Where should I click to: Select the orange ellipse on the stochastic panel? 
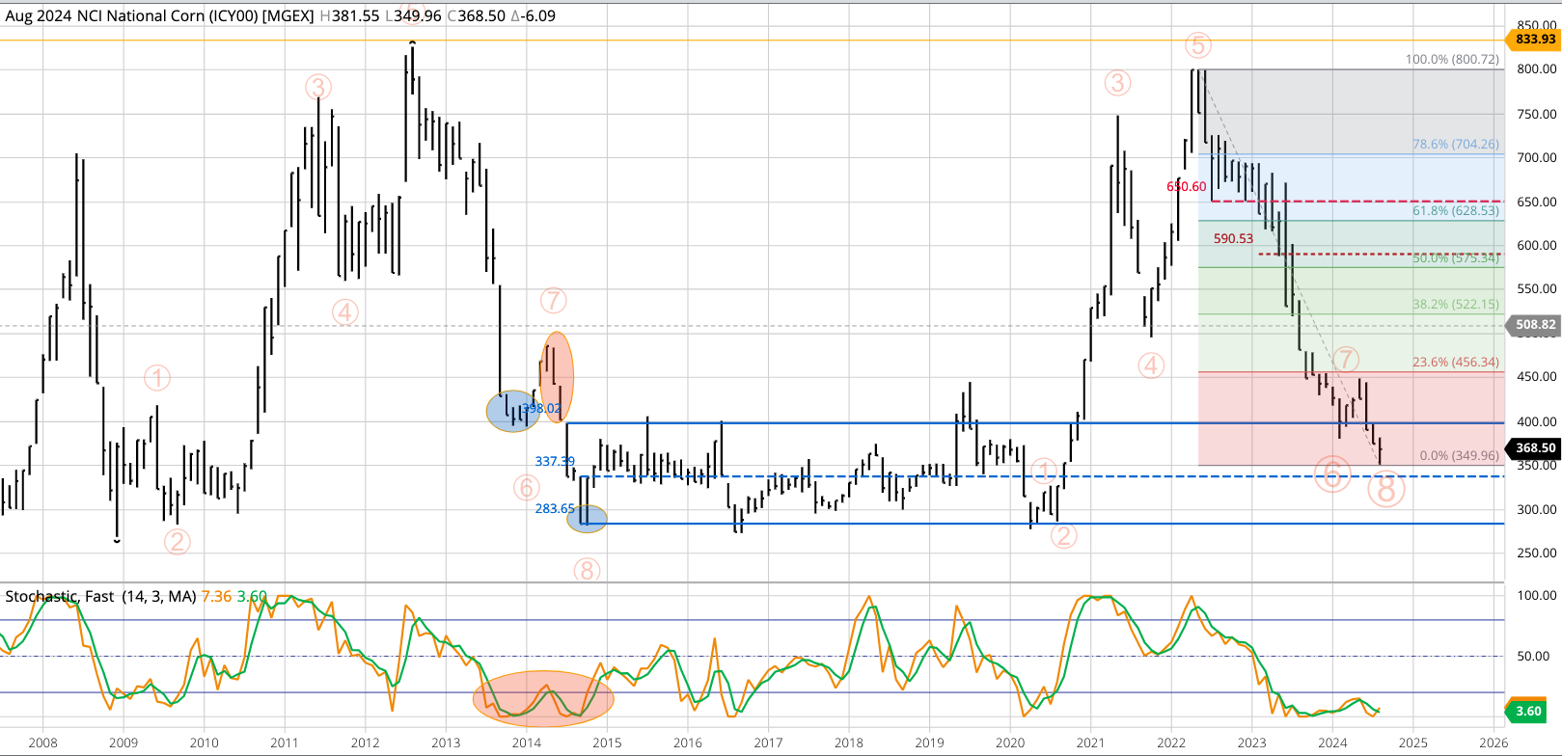click(x=543, y=698)
